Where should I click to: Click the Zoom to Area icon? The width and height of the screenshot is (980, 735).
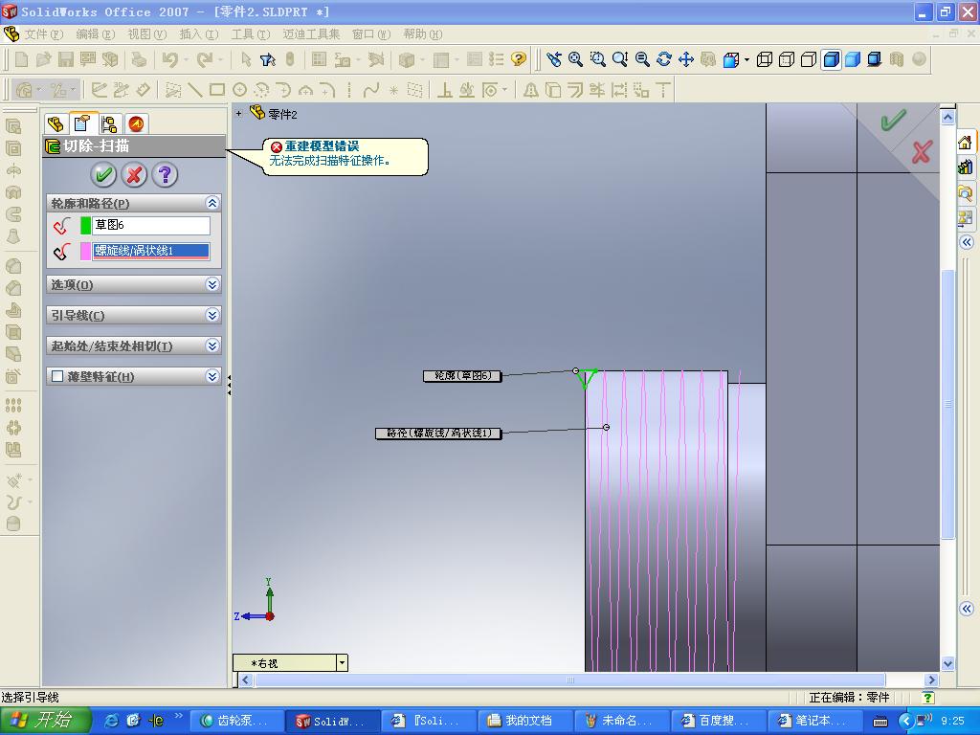(598, 59)
